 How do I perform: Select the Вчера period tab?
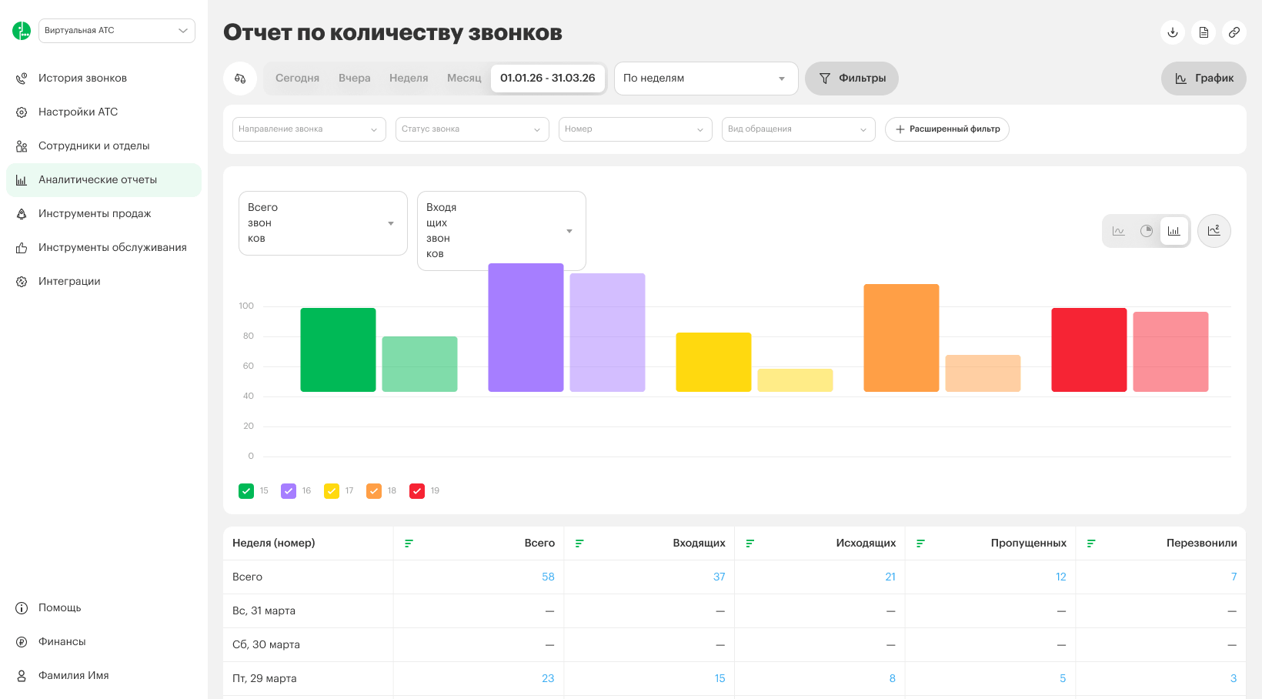[355, 79]
